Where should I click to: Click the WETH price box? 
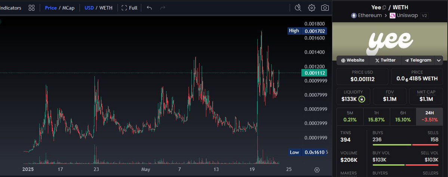417,76
